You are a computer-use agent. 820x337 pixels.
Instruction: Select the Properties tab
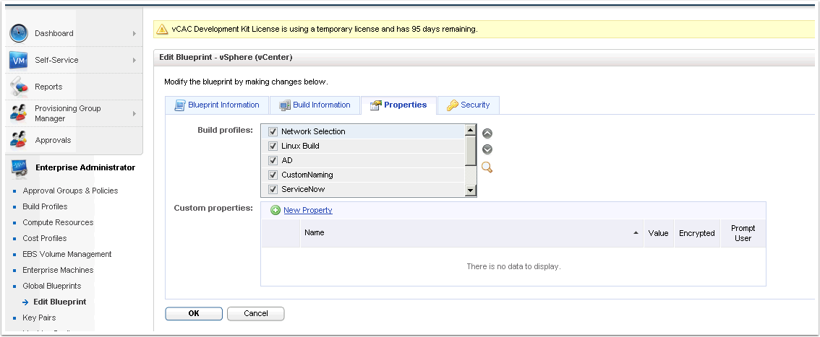tap(398, 105)
